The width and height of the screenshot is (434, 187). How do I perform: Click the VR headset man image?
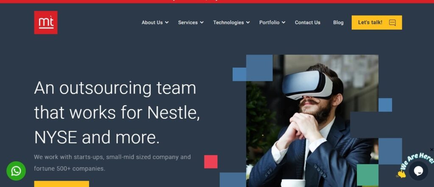tap(312, 121)
